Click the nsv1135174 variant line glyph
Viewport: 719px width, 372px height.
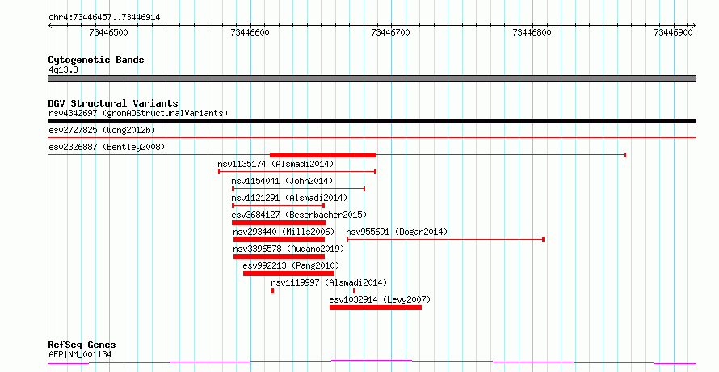(x=297, y=172)
